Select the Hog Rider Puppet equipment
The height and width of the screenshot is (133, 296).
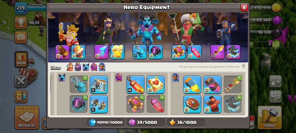212,104
